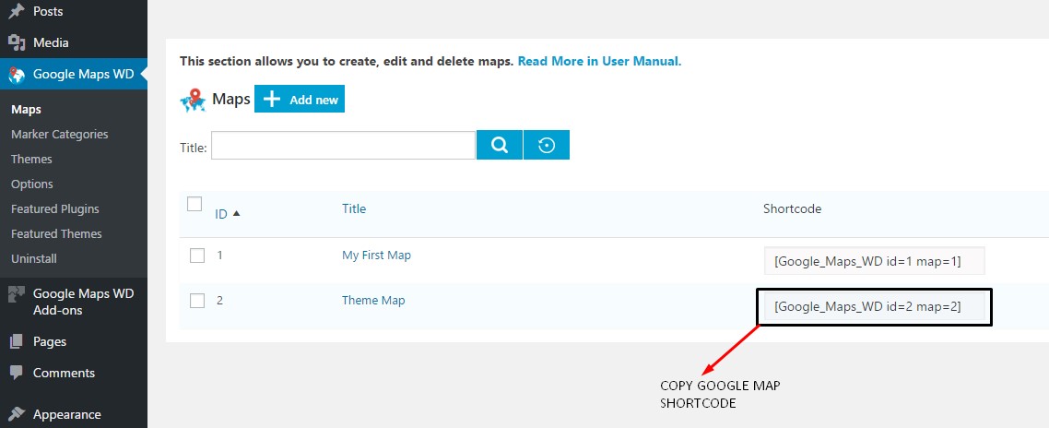
Task: Check the box for Theme Map row
Action: click(196, 301)
